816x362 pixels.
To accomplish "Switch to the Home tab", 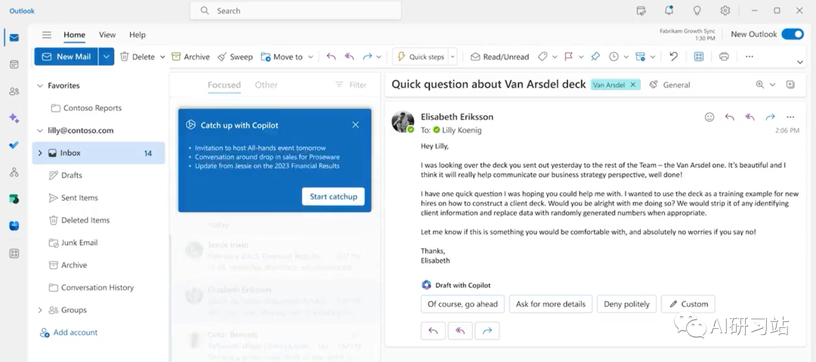I will [x=74, y=35].
